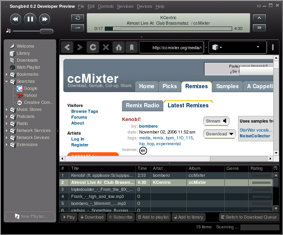This screenshot has width=283, height=235.
Task: Open the bombero artist link
Action: [x=149, y=126]
